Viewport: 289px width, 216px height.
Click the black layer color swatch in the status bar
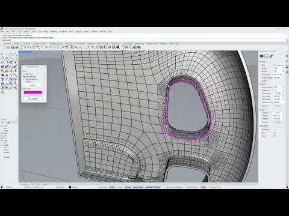tap(70, 187)
